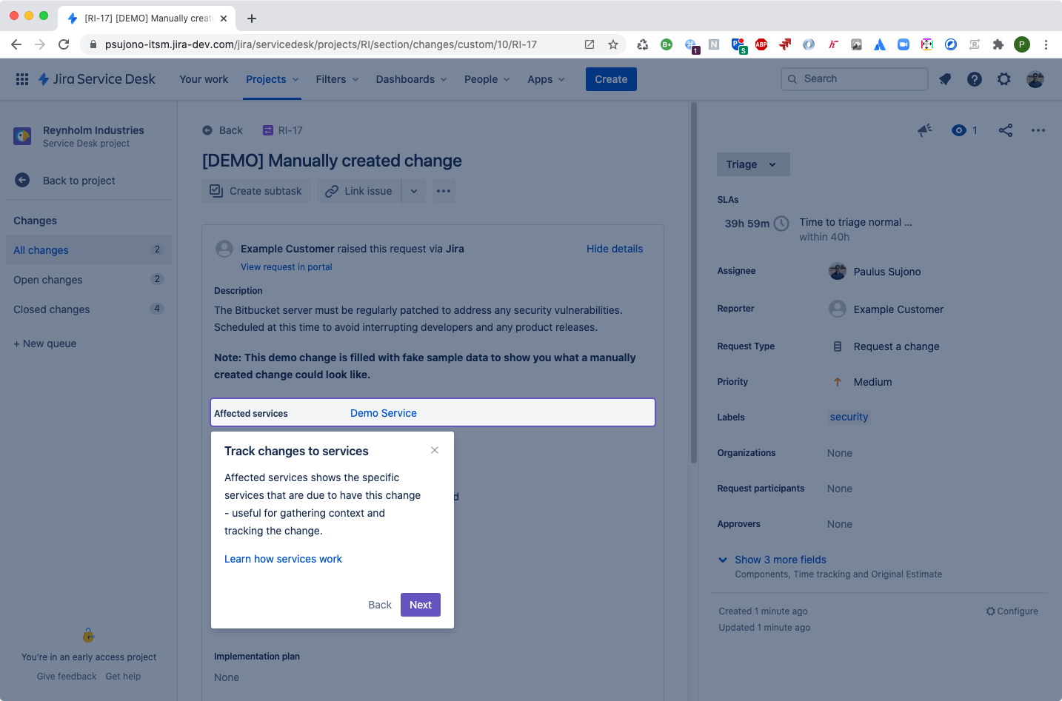
Task: Click your profile avatar
Action: (x=1035, y=79)
